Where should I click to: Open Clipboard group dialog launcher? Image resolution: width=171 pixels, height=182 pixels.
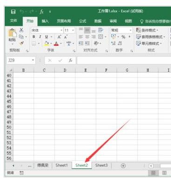[27, 51]
